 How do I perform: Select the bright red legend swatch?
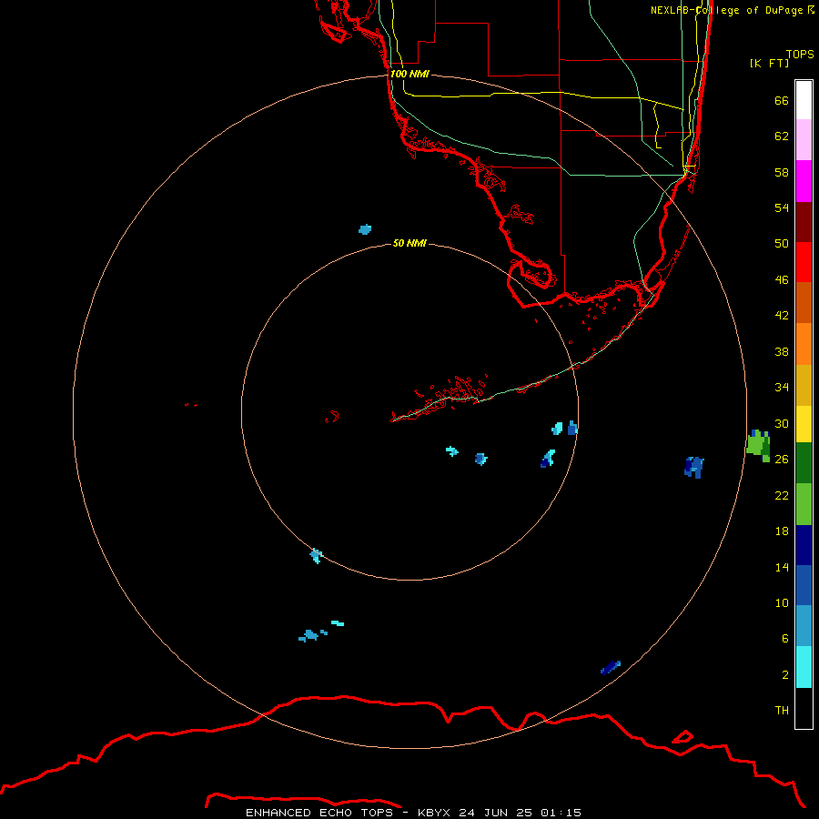tap(804, 262)
